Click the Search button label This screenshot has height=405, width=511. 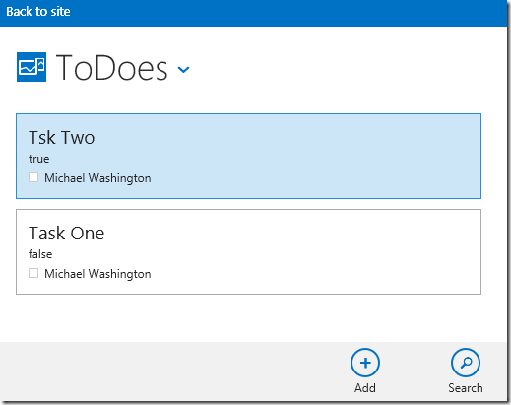point(466,388)
